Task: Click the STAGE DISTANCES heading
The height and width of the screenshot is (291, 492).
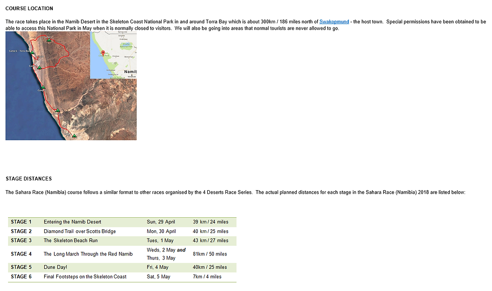Action: [x=29, y=179]
